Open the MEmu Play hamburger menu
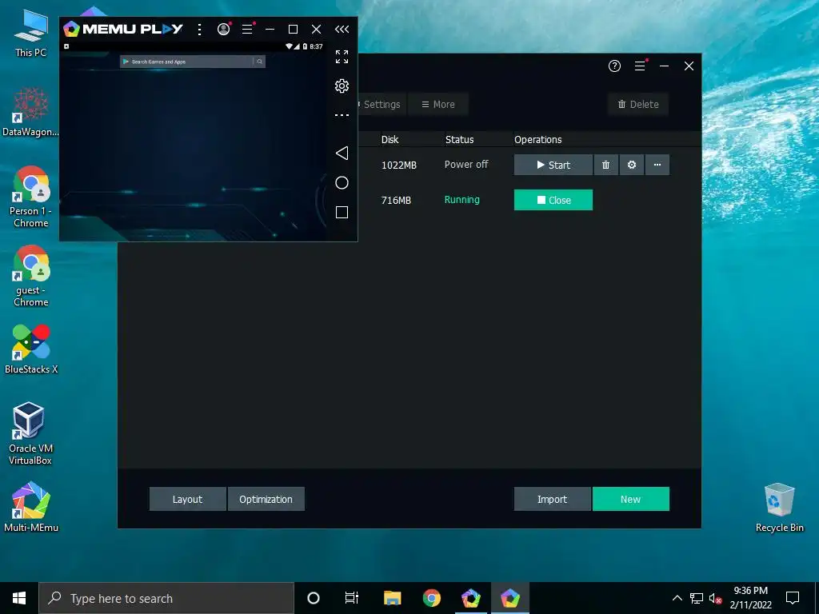Viewport: 819px width, 614px height. (248, 30)
